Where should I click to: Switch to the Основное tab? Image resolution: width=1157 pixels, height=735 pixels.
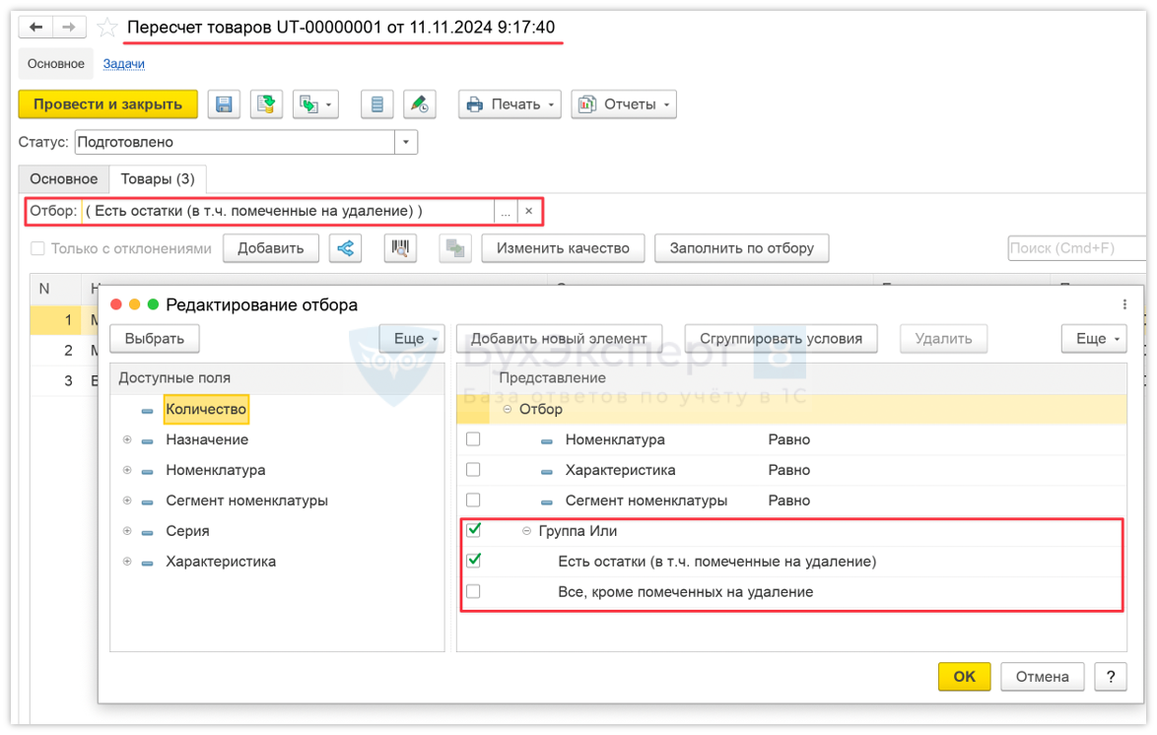[63, 179]
